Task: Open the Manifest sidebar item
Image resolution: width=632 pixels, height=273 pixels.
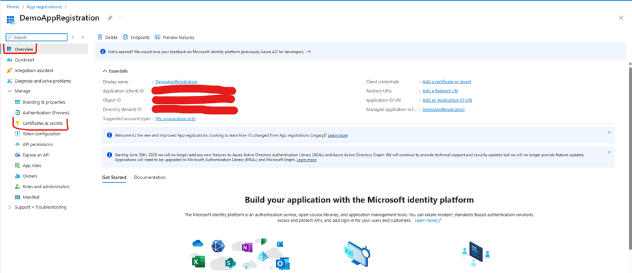Action: (31, 197)
